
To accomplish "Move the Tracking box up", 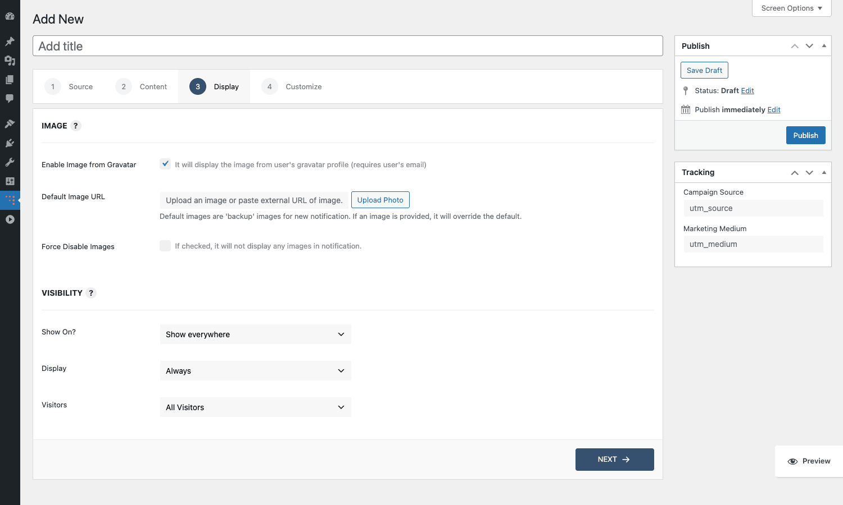I will [795, 173].
